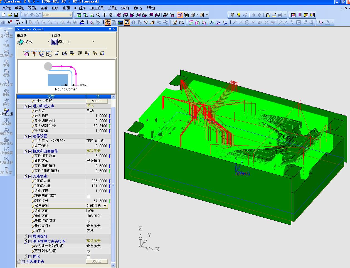This screenshot has height=268, width=350.
Task: Click the 切削方向 value 顺铣
Action: click(x=90, y=211)
